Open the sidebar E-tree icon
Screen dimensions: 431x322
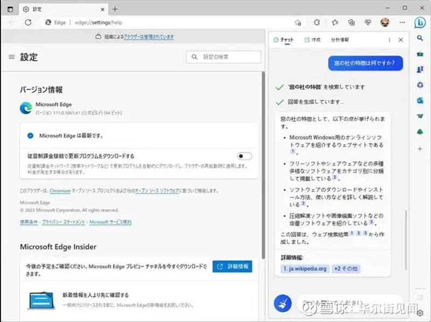coord(420,132)
